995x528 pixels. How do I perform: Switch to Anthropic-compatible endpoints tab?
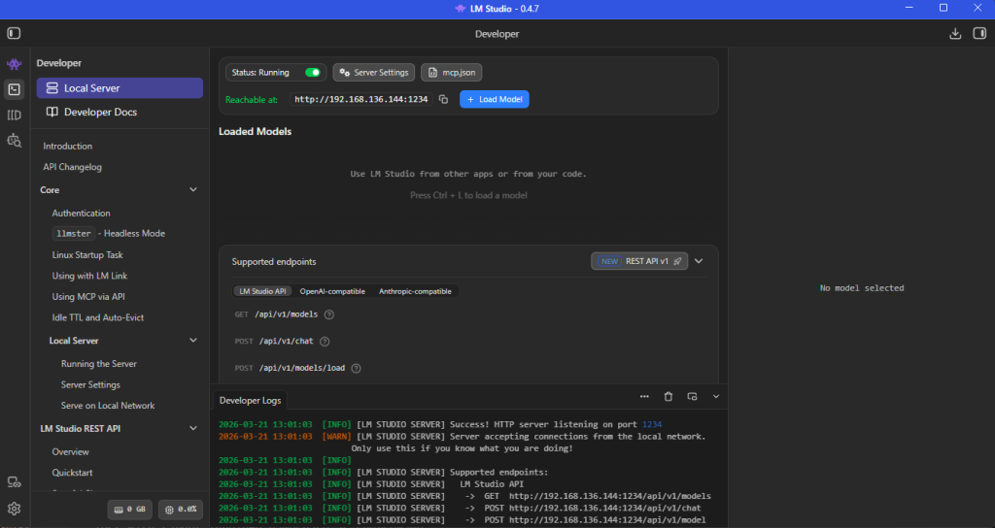click(x=415, y=291)
